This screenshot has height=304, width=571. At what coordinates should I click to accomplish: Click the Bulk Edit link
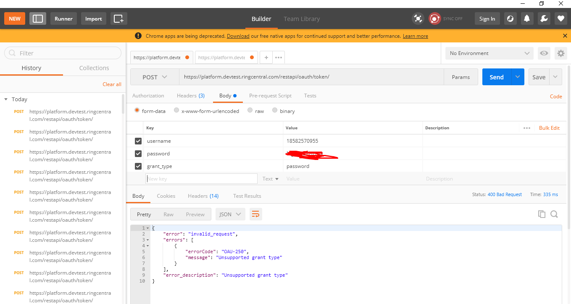[549, 128]
